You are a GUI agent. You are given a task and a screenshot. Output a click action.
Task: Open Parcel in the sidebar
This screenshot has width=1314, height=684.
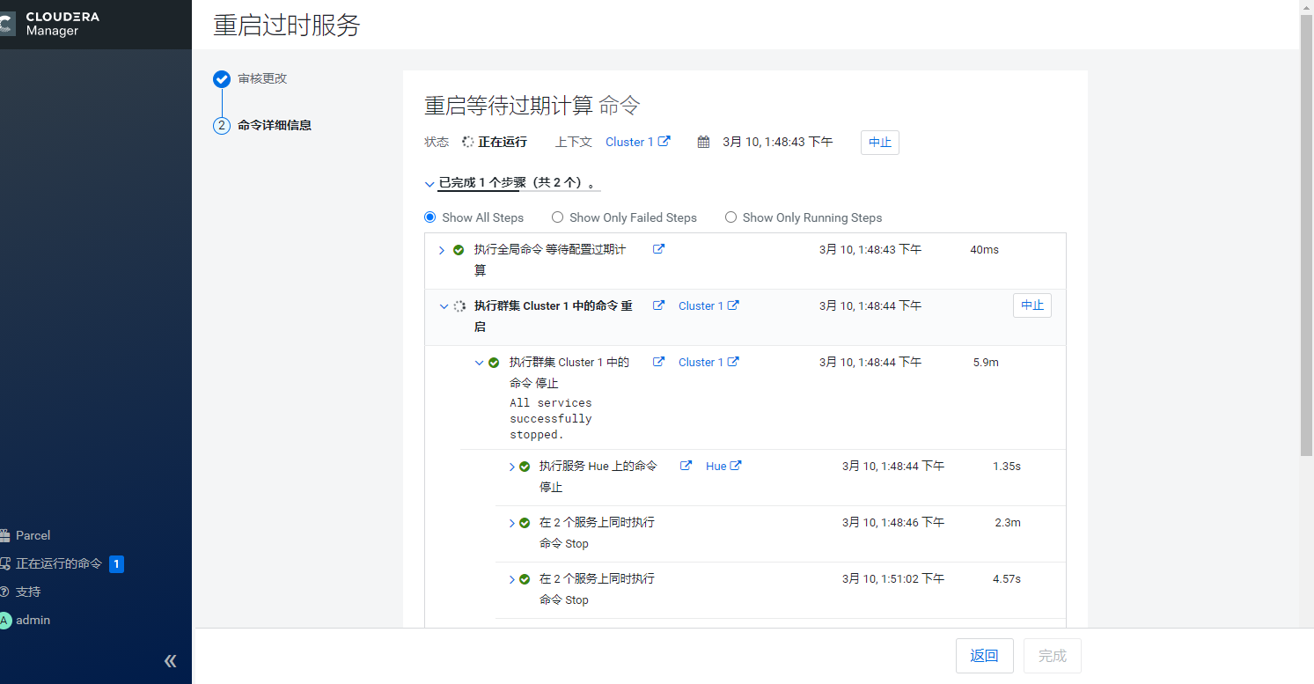tap(33, 535)
